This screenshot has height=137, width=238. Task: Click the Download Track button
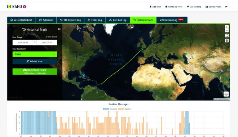(35, 71)
